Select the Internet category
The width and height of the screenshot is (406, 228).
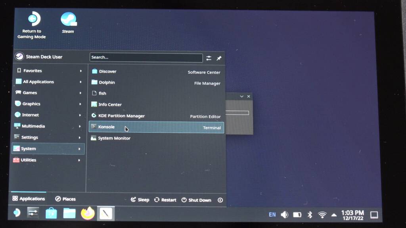(x=48, y=115)
